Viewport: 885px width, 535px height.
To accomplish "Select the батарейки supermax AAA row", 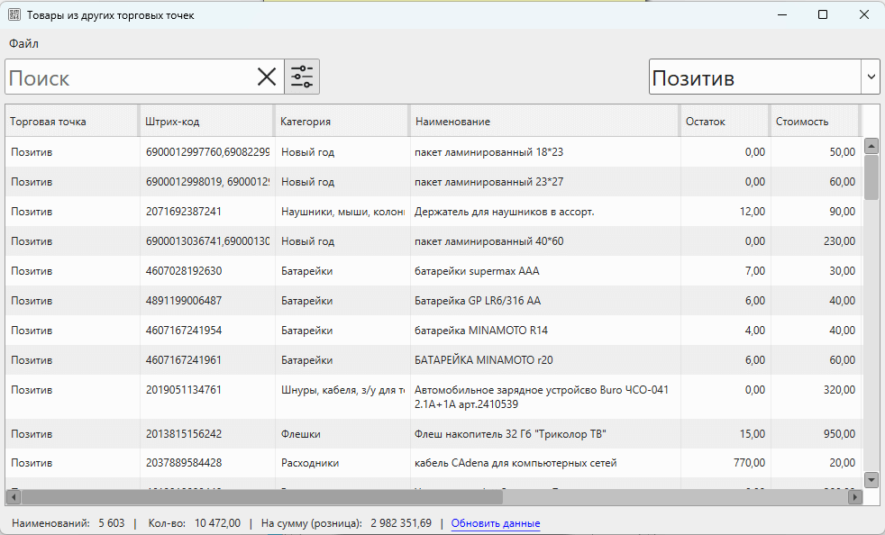I will click(477, 271).
